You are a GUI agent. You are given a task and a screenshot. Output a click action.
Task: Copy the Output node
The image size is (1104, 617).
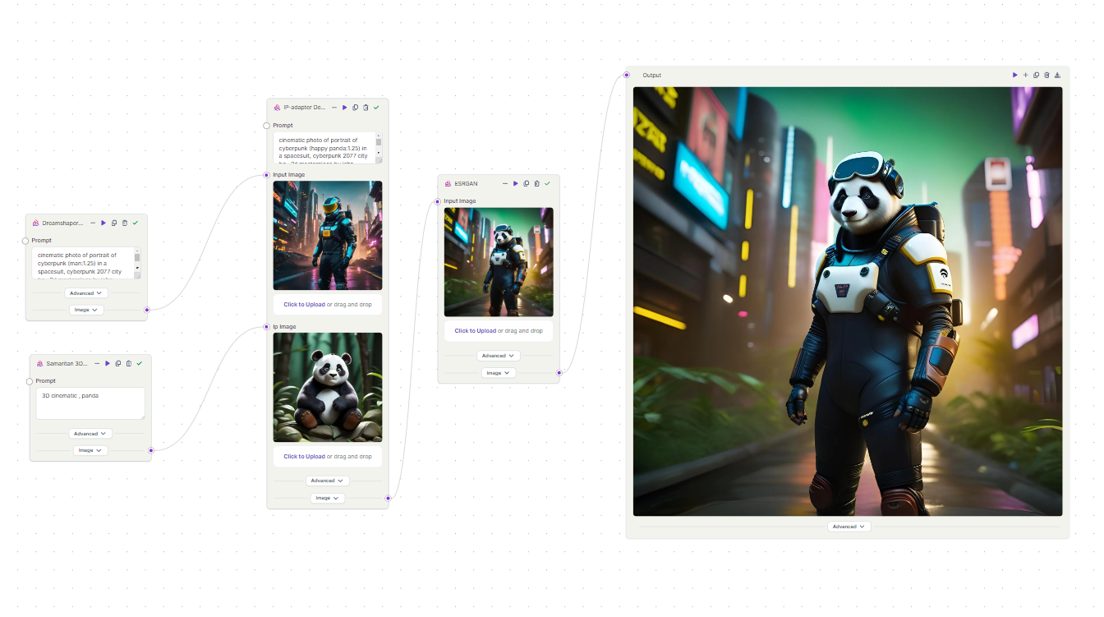(1036, 75)
